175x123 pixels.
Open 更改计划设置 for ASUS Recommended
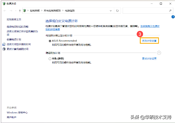pos(149,41)
